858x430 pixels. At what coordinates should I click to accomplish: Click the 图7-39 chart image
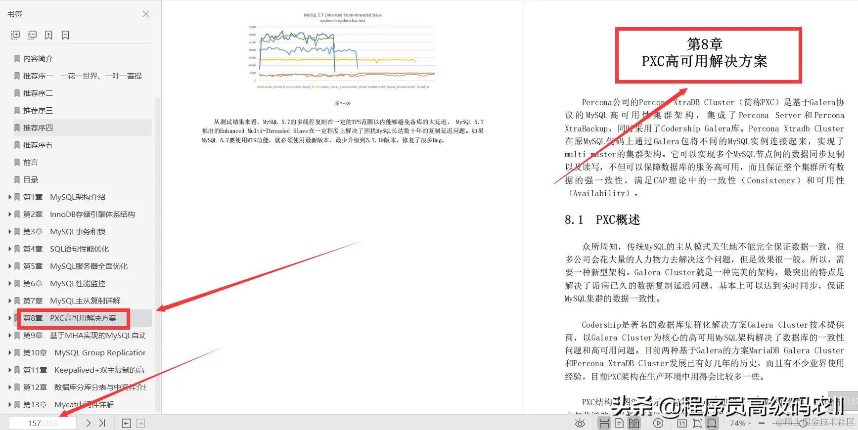point(343,52)
